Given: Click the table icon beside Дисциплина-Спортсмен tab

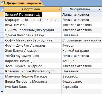Looking at the screenshot, I should (3, 3).
